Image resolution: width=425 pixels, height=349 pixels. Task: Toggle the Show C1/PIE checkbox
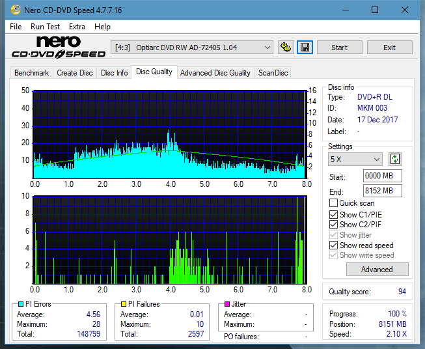333,214
